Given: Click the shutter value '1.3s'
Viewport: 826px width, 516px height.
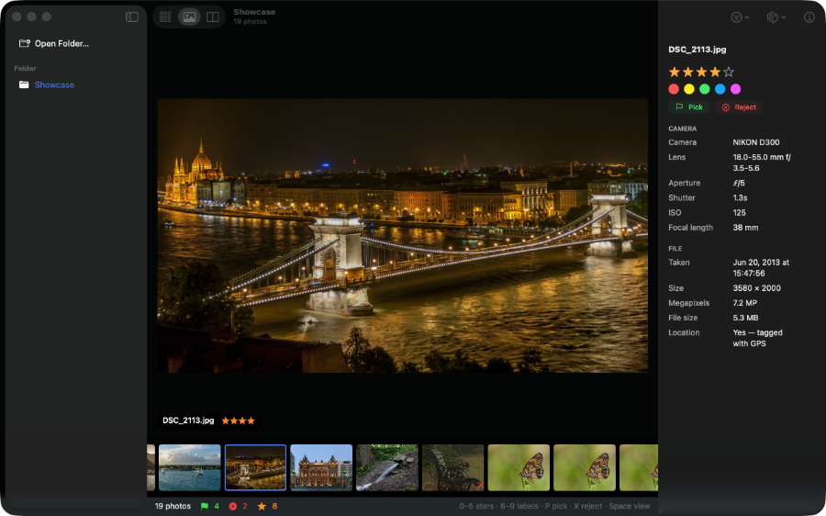Looking at the screenshot, I should [740, 197].
